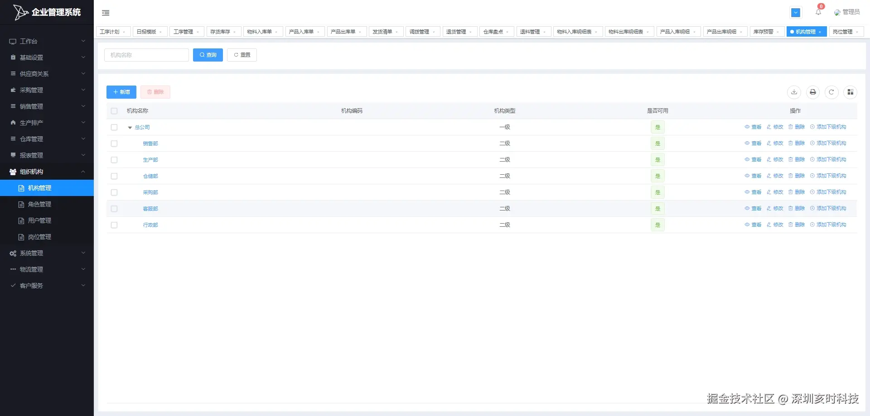Image resolution: width=870 pixels, height=416 pixels.
Task: Click the 新增 add button
Action: (x=121, y=92)
